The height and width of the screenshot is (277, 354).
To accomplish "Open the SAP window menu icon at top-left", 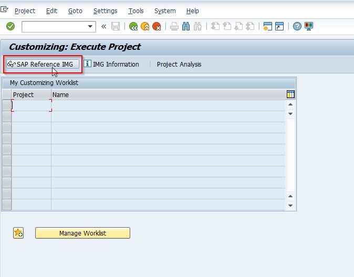I will [4, 9].
